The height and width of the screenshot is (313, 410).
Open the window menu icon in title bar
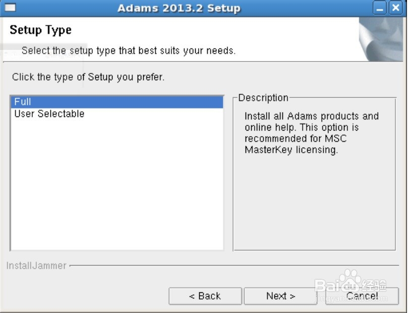pyautogui.click(x=10, y=8)
